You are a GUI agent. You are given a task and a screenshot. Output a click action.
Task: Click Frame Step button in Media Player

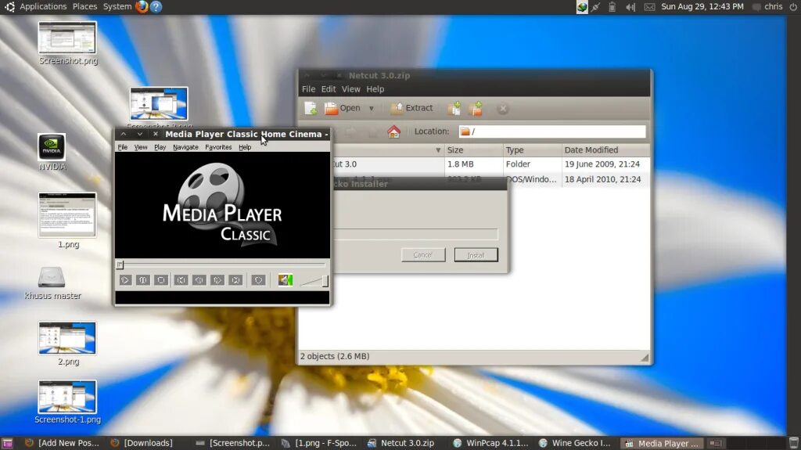pyautogui.click(x=258, y=280)
